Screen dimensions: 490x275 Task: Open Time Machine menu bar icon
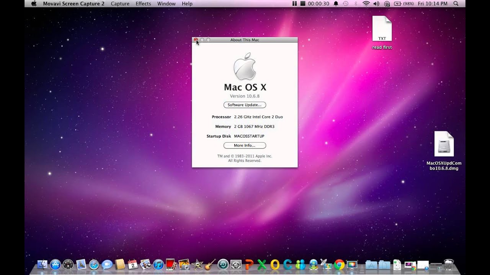coord(346,3)
